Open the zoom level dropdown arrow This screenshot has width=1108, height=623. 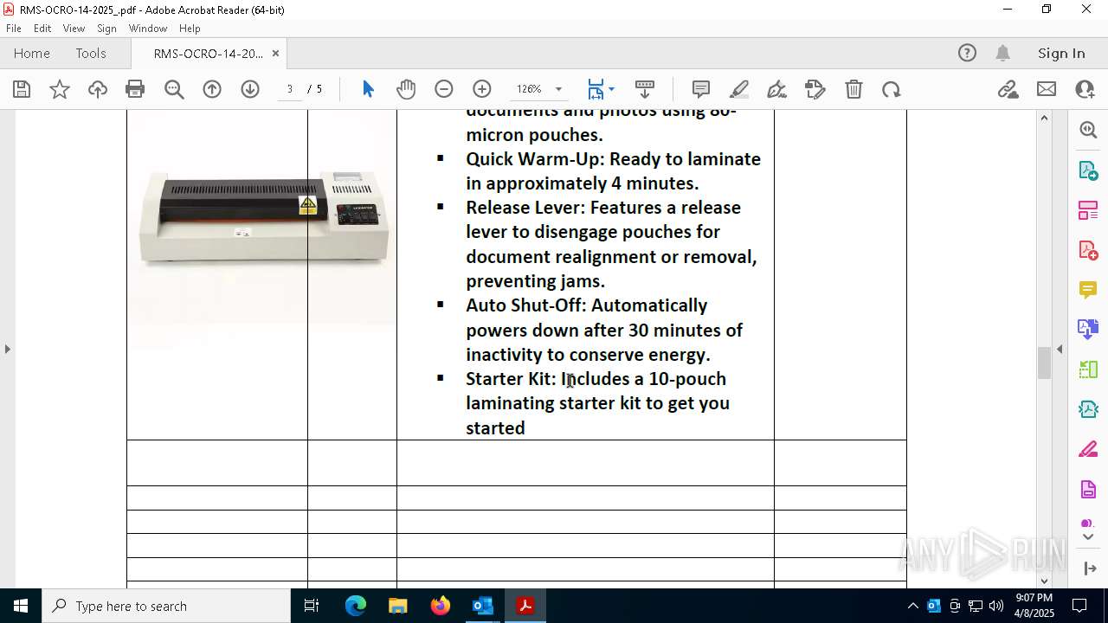pos(558,89)
